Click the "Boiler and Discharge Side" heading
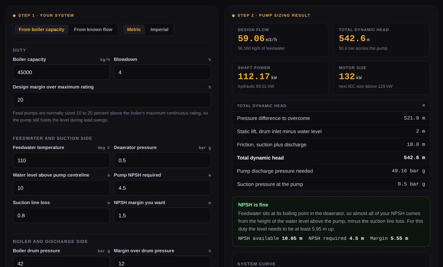This screenshot has width=443, height=267. (50, 242)
